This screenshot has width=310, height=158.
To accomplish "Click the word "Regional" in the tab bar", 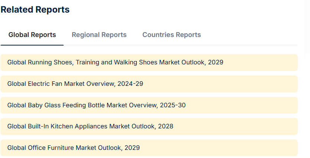I will [x=84, y=35].
